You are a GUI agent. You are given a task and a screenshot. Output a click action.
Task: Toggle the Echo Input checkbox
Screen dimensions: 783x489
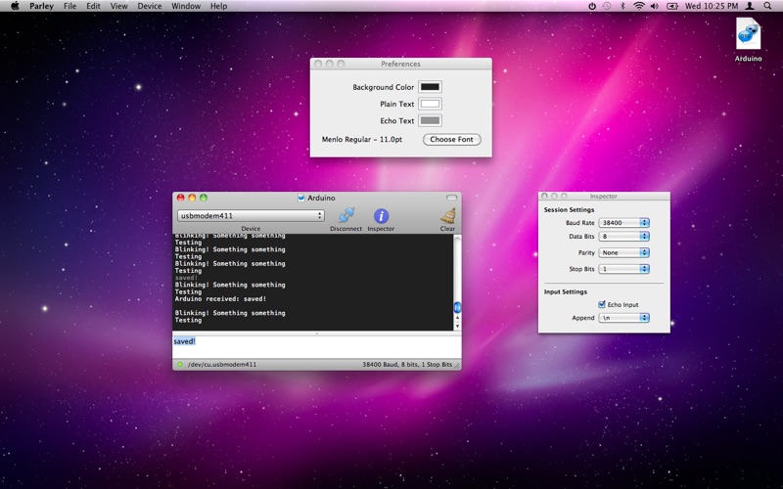coord(602,304)
